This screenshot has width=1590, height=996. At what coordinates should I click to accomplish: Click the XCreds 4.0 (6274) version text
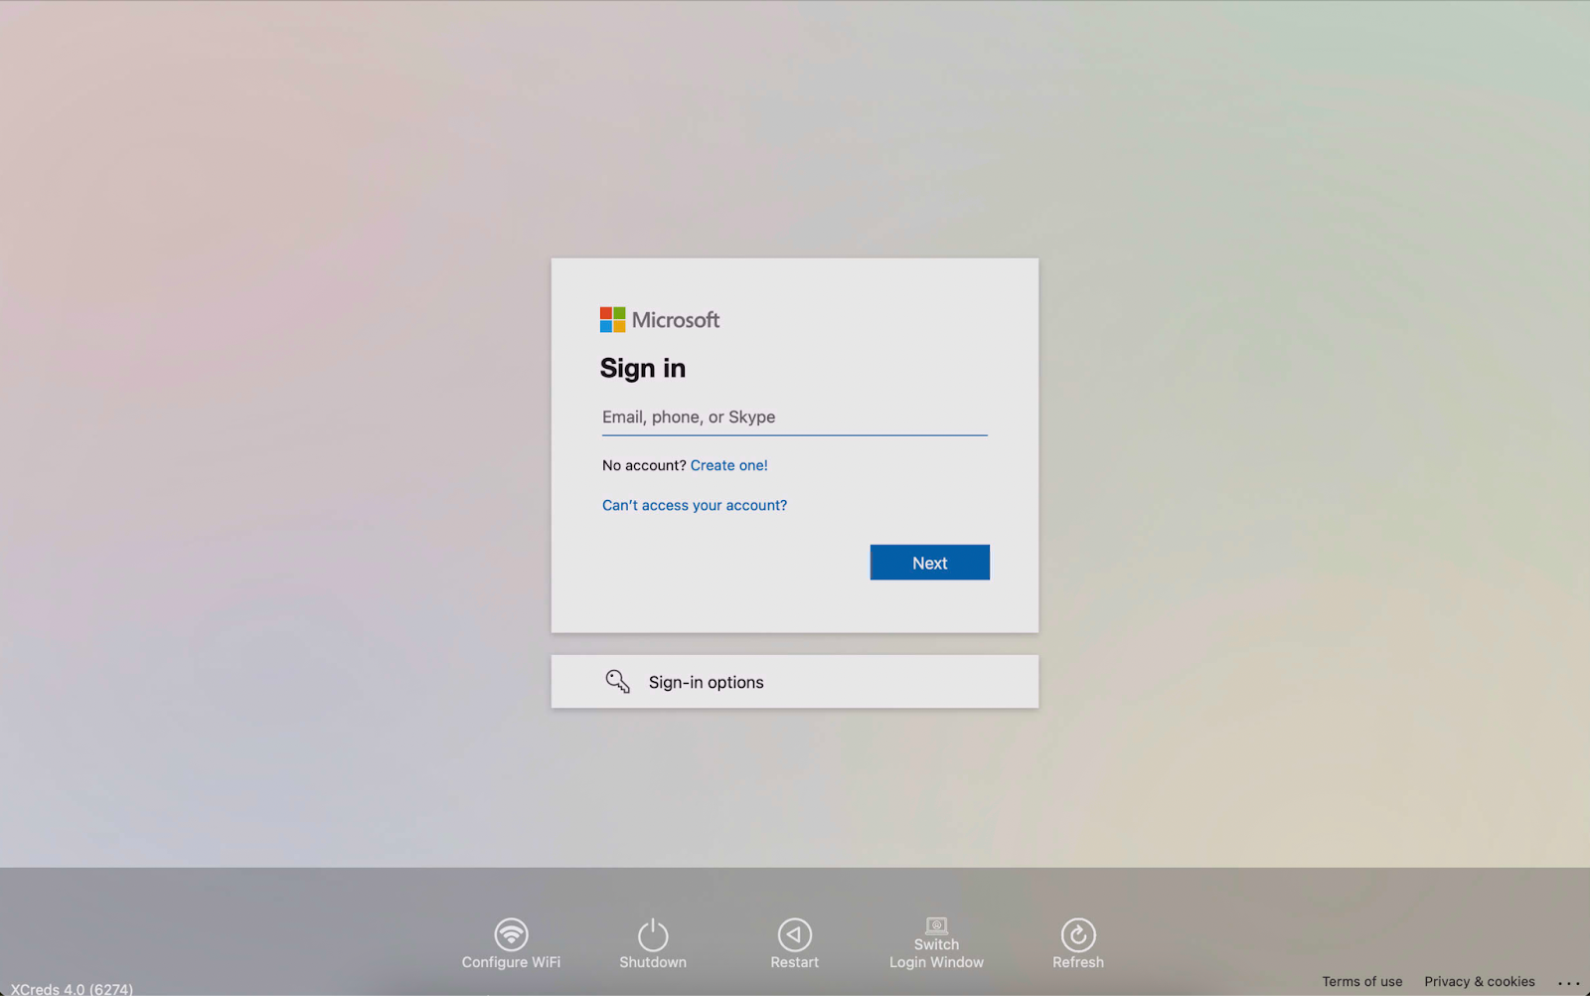[x=72, y=989]
